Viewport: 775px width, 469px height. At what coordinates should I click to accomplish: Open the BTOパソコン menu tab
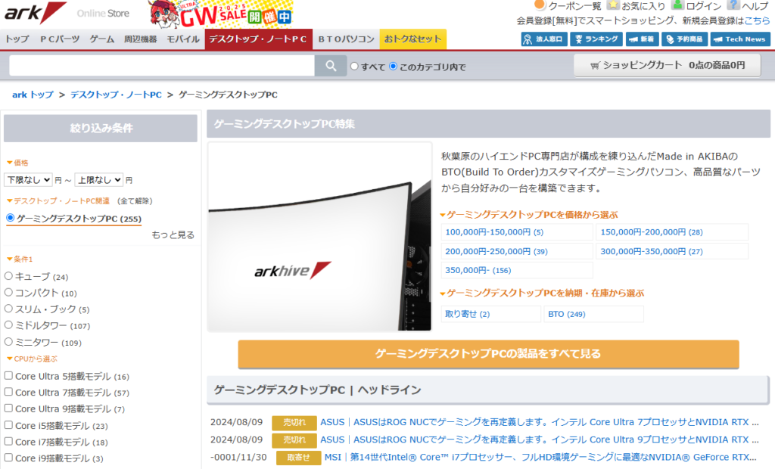[x=346, y=39]
